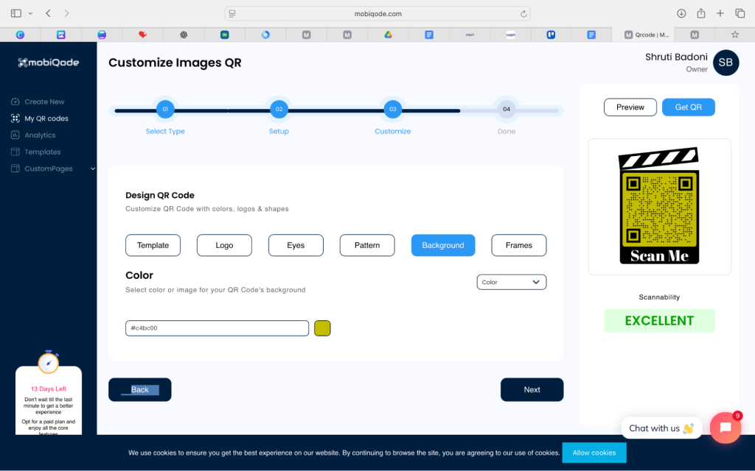The height and width of the screenshot is (471, 755).
Task: Select the Pattern customization tab
Action: (366, 245)
